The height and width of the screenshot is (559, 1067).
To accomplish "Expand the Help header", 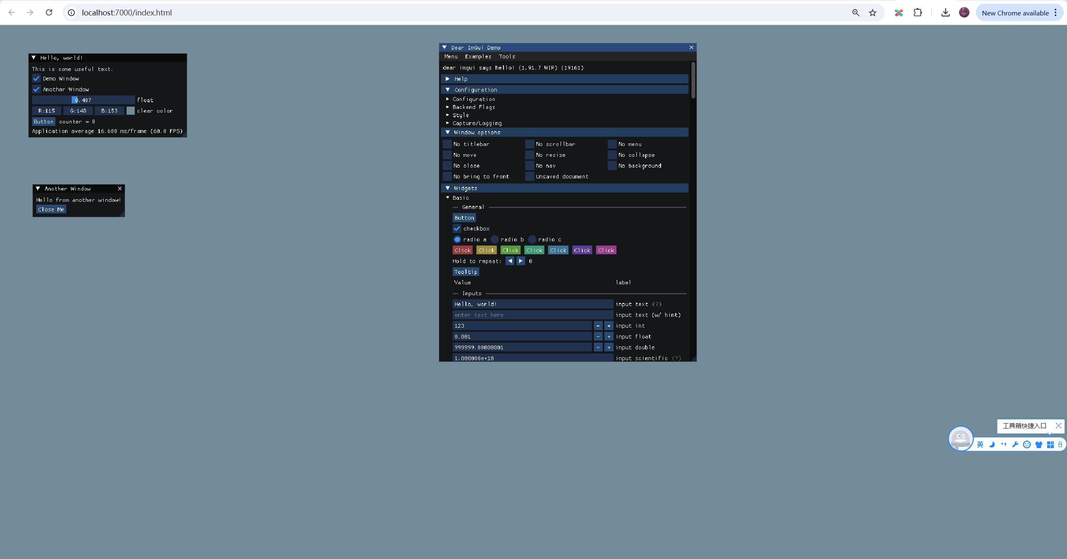I will [565, 79].
